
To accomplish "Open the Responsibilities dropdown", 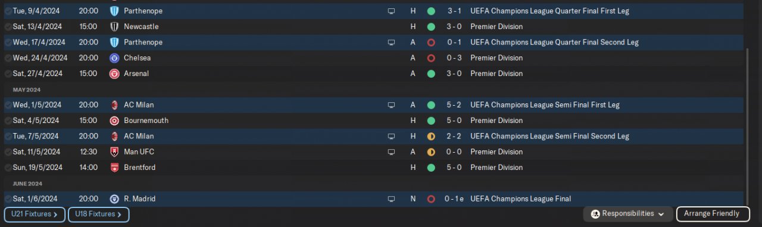I will [x=628, y=214].
